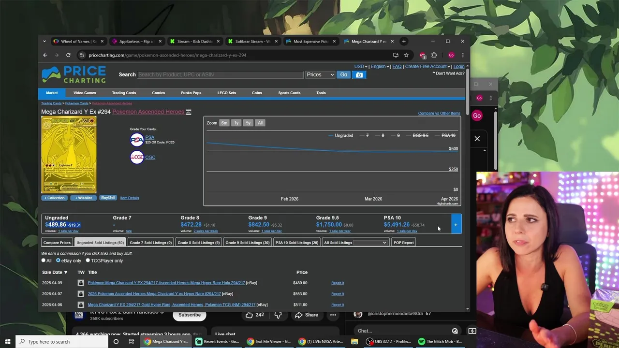Click the product search input field

tap(221, 75)
